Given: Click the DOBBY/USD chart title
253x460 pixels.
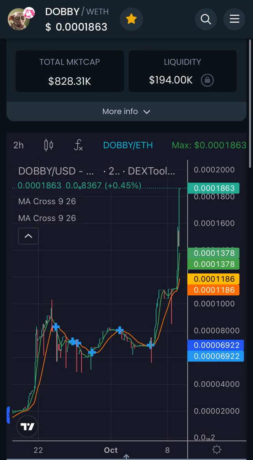Looking at the screenshot, I should [x=97, y=171].
